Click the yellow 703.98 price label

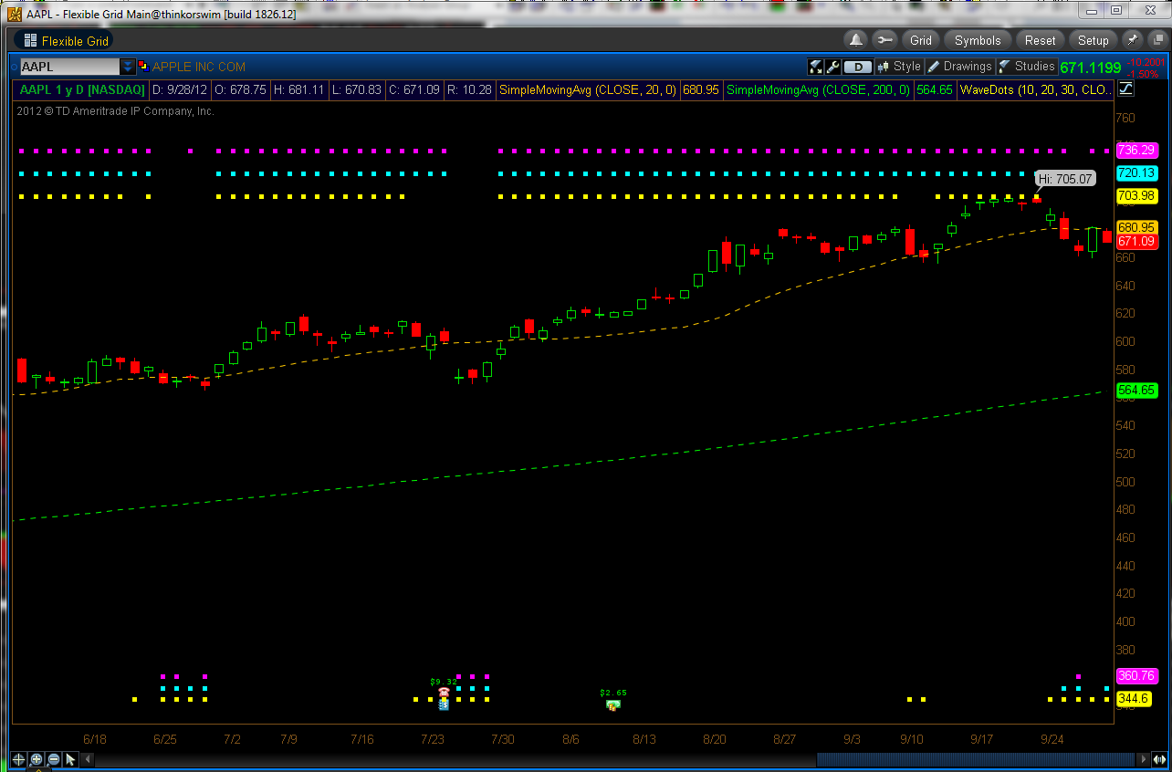point(1136,195)
